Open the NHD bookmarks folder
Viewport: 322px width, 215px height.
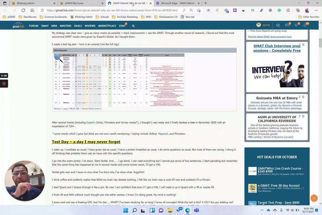[146, 17]
